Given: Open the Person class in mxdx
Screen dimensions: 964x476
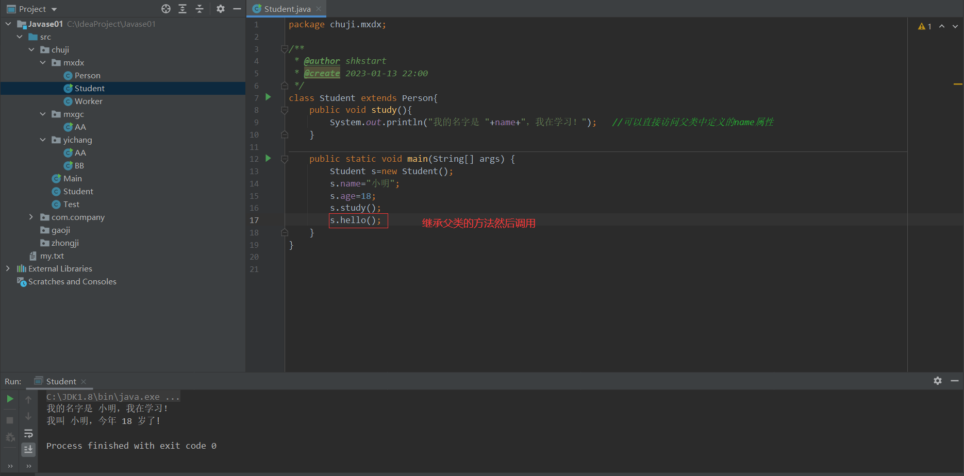Looking at the screenshot, I should [x=82, y=75].
